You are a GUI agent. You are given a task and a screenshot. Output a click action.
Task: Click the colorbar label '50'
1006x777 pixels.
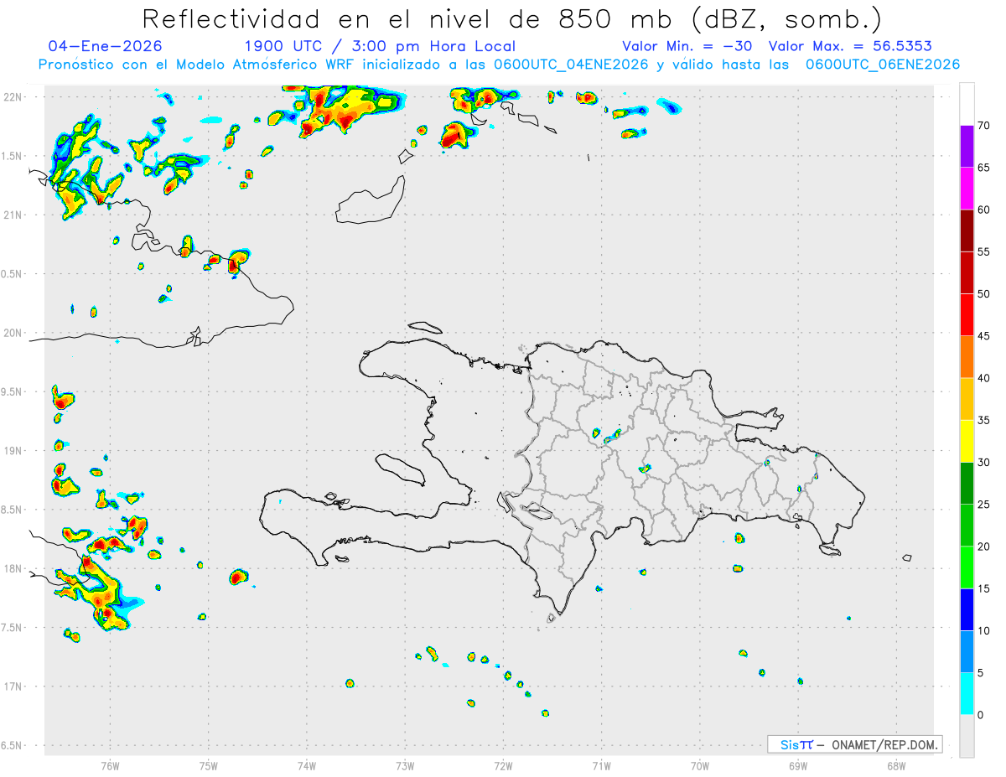[984, 294]
